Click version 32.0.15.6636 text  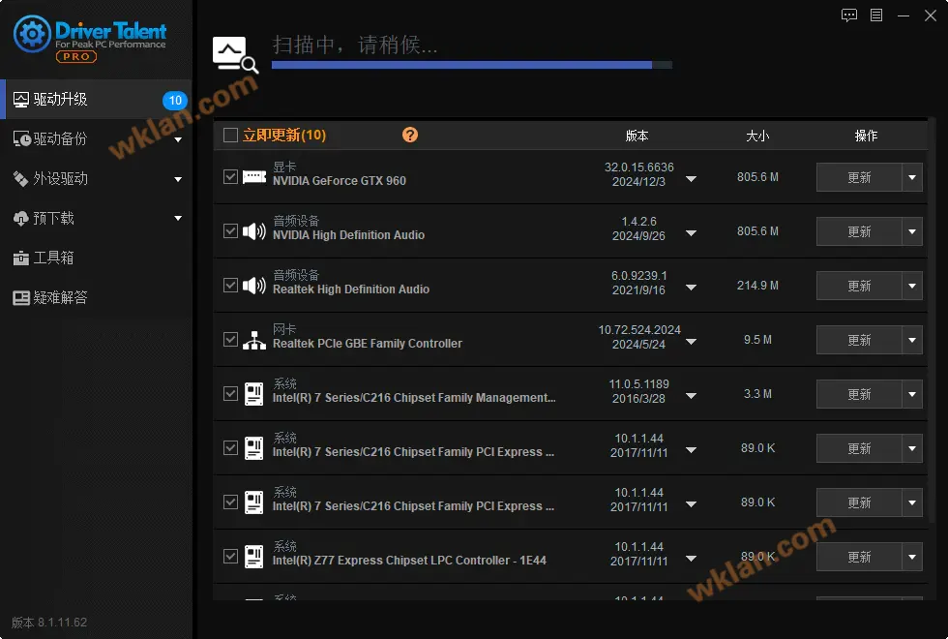click(x=639, y=167)
